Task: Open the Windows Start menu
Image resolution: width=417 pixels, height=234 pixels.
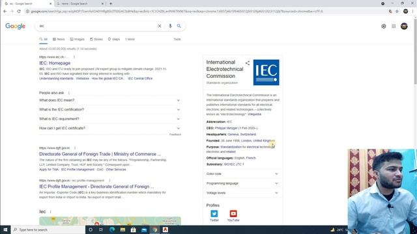Action: (x=5, y=229)
